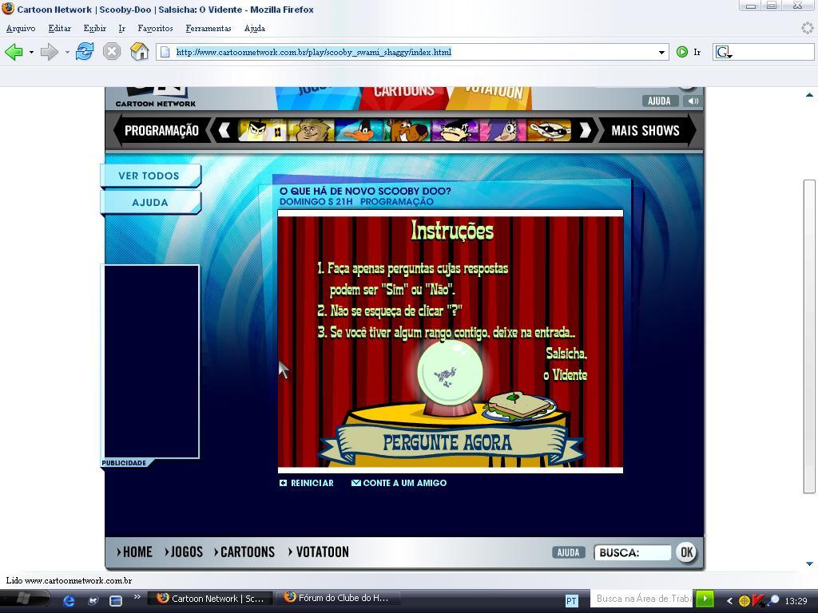Image resolution: width=818 pixels, height=613 pixels.
Task: Open the Favoritos menu
Action: 155,28
